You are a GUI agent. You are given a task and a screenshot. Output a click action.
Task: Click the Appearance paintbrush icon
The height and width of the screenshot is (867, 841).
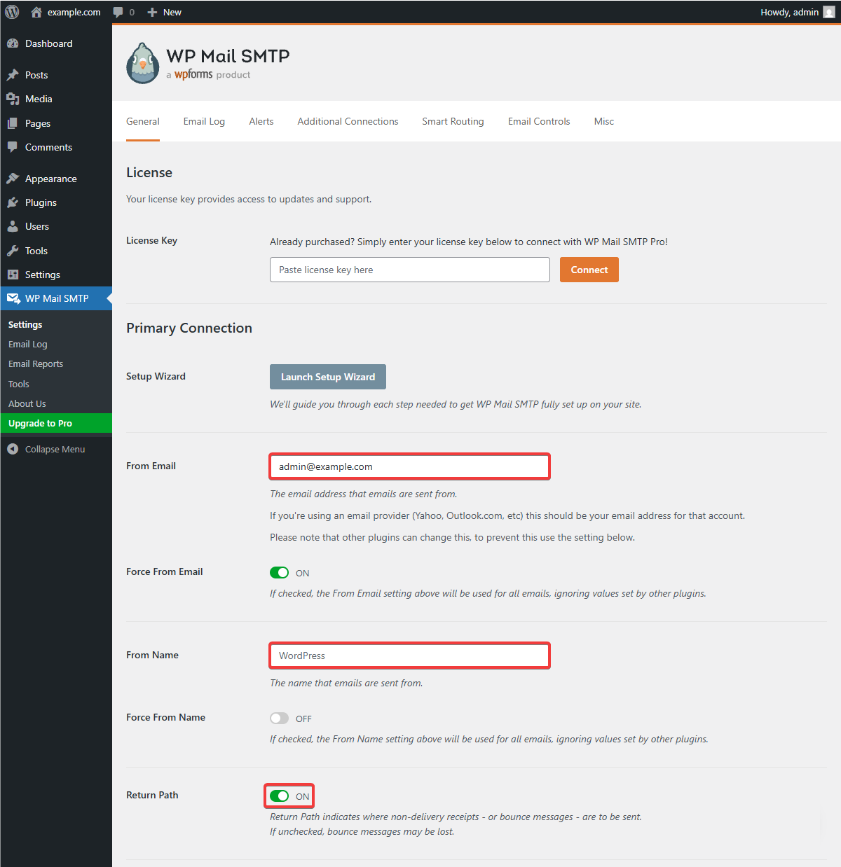click(13, 179)
